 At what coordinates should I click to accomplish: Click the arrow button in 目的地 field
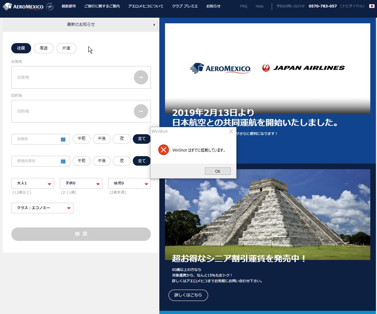coord(141,111)
